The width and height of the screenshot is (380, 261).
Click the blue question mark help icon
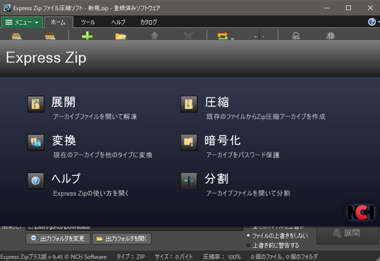pos(372,22)
